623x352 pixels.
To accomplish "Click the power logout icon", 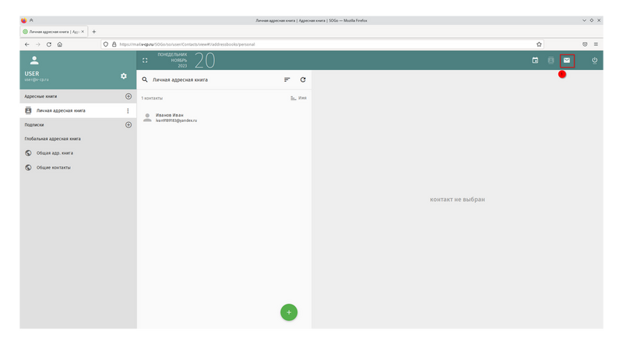I will tap(595, 60).
